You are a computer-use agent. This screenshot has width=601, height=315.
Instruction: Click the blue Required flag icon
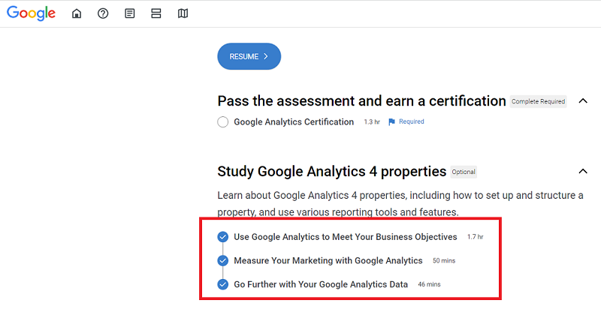click(x=391, y=121)
